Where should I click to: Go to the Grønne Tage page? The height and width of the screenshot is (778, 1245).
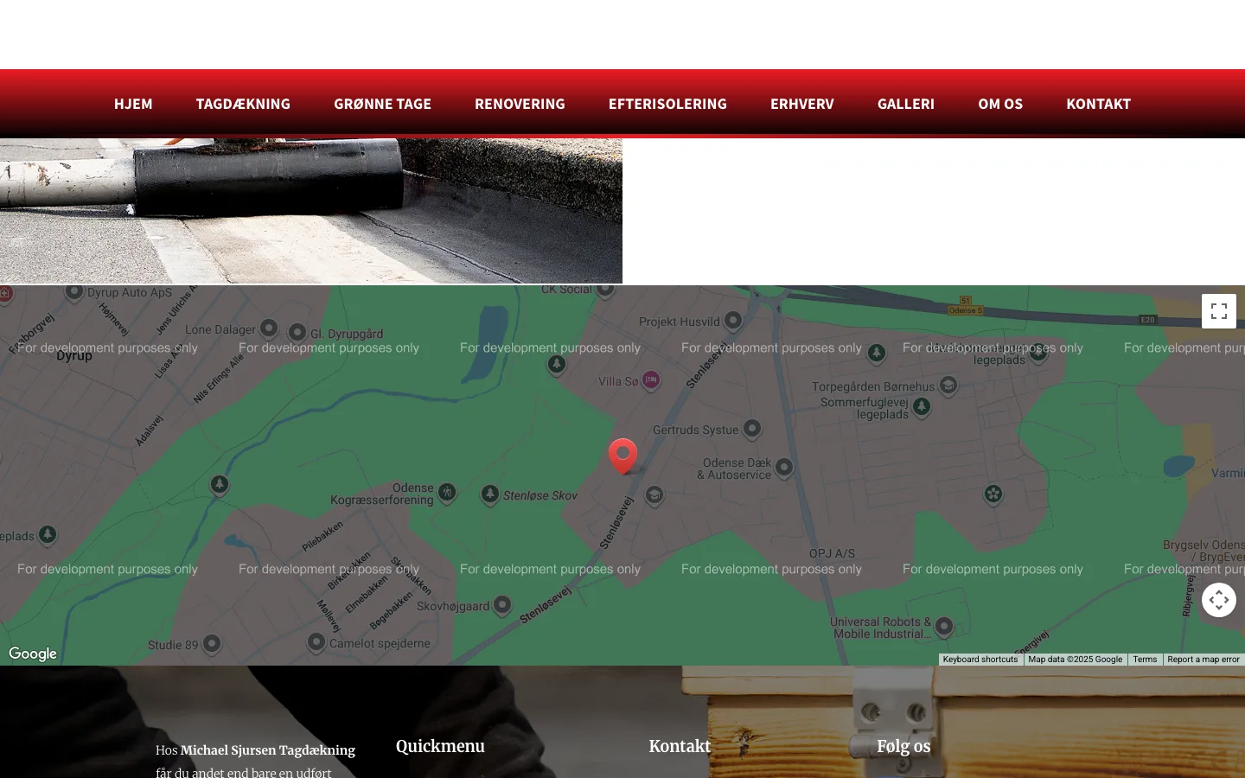(382, 104)
